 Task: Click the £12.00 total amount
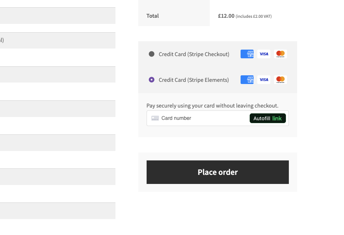(226, 16)
